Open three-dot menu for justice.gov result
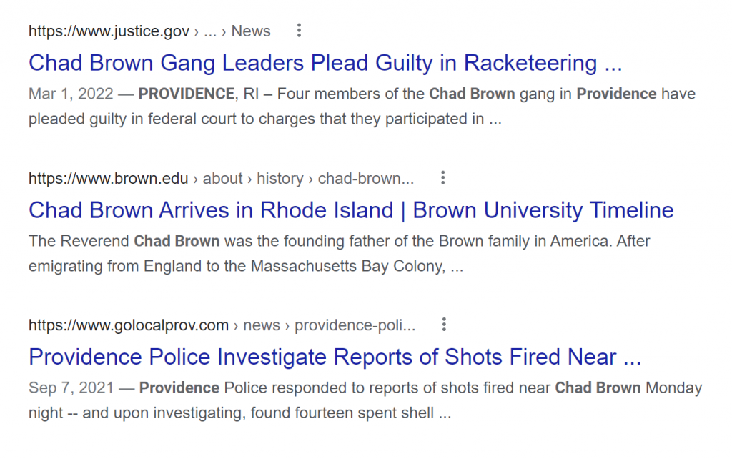The image size is (732, 459). pos(300,31)
